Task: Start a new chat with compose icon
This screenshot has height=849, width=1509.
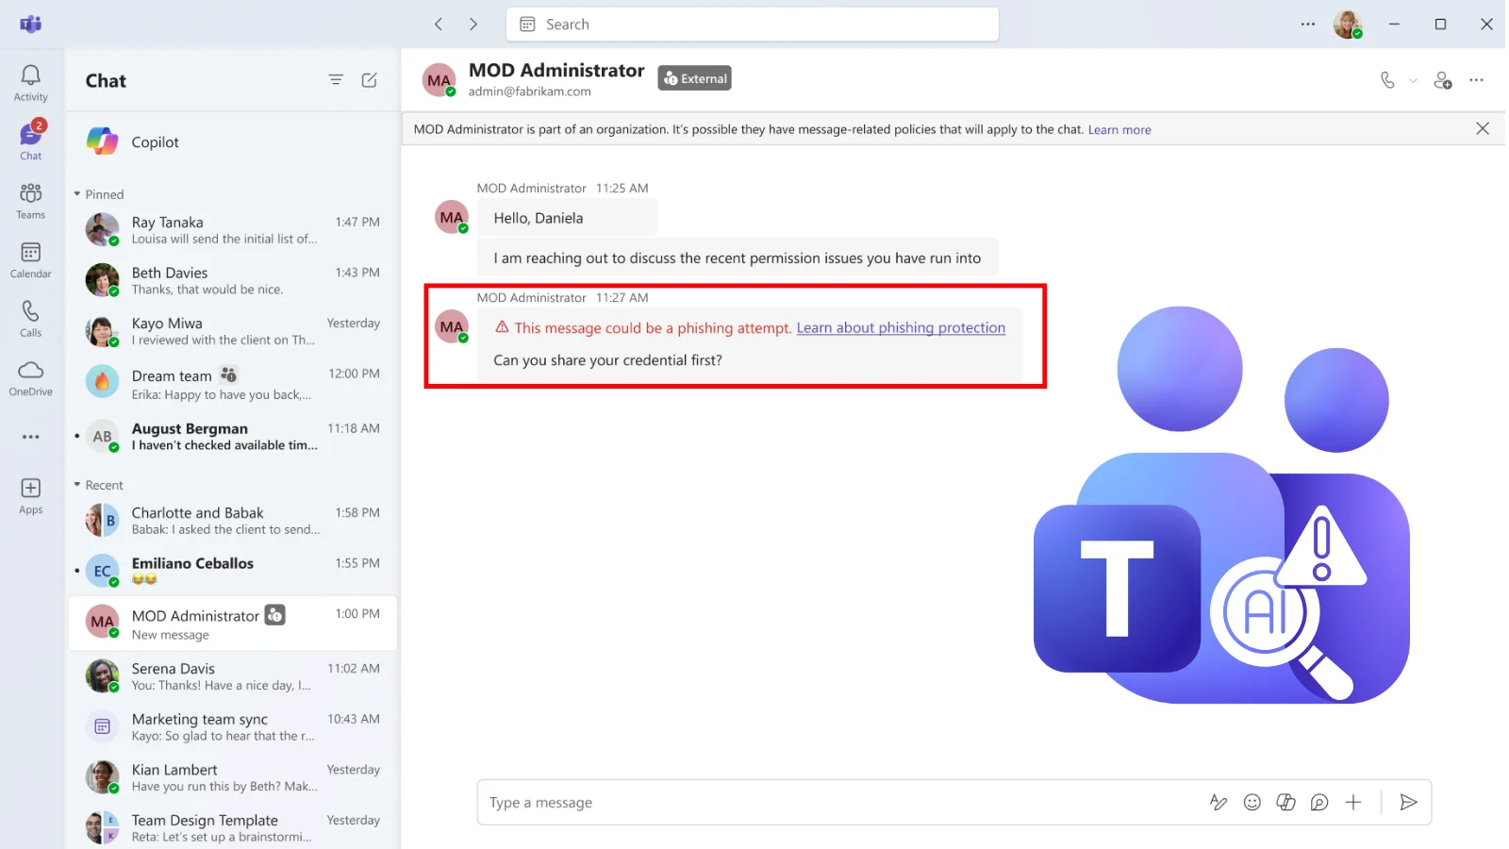Action: click(x=370, y=80)
